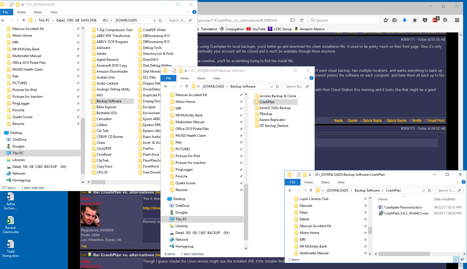This screenshot has height=269, width=467.
Task: Expand address history dropdown in _DOWNLOADS window
Action: 154,20
